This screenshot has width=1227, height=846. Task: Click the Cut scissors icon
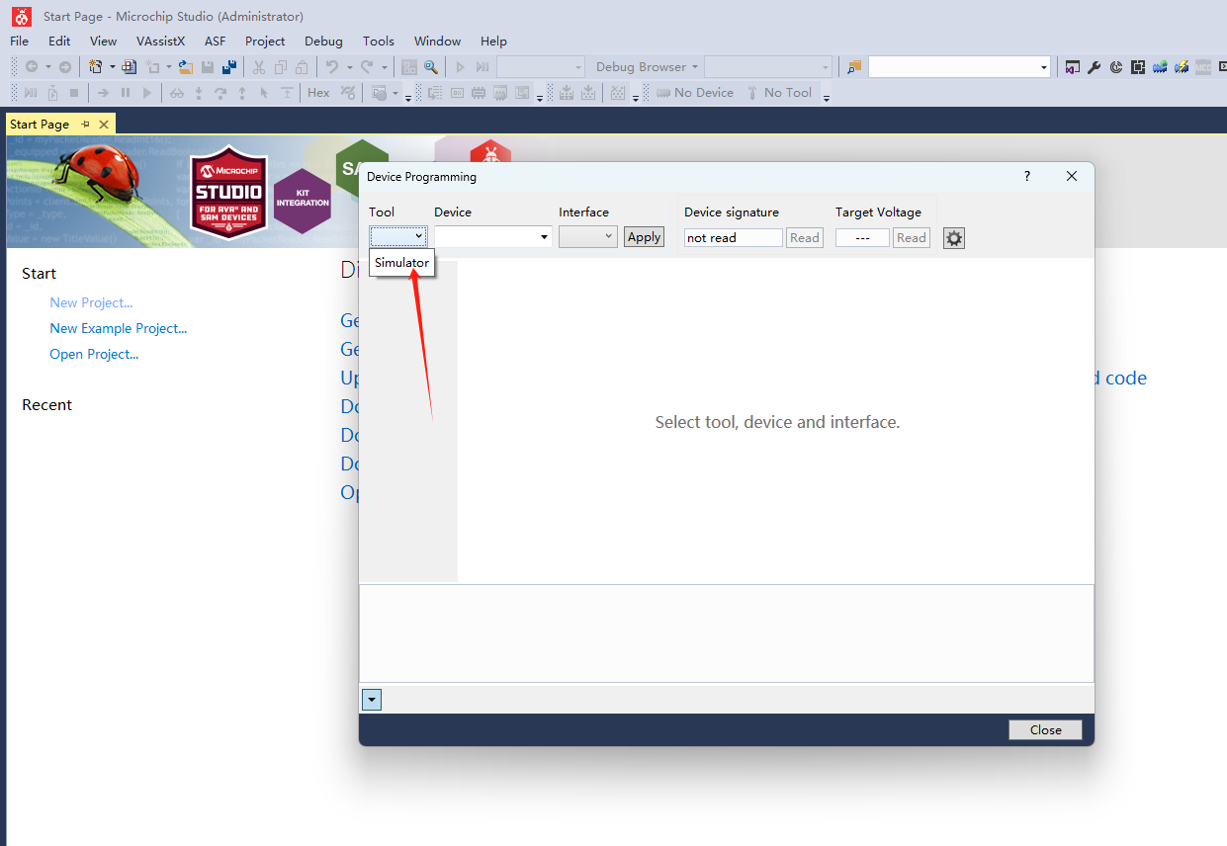click(259, 67)
